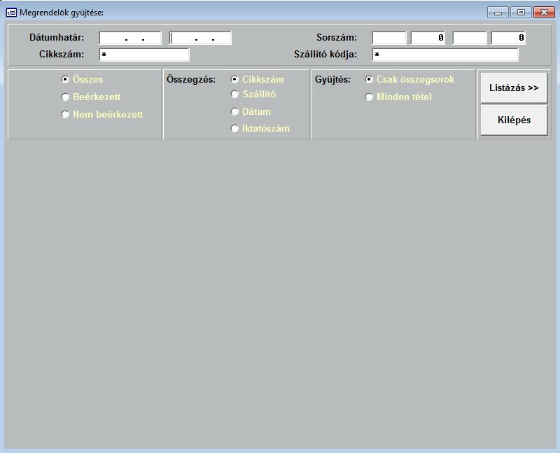The height and width of the screenshot is (453, 560).
Task: Focus the second Sorszám field showing 0
Action: [x=428, y=38]
